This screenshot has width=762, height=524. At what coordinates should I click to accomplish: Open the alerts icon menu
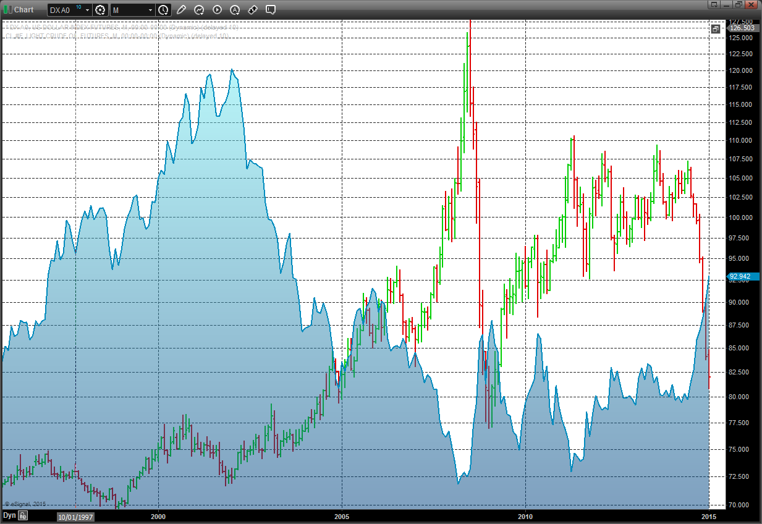(x=235, y=10)
